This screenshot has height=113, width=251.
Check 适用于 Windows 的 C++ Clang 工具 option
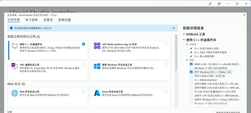pyautogui.click(x=191, y=99)
